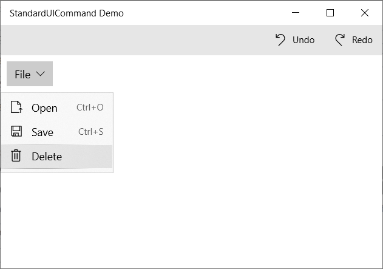
Task: Click the Delete trash can icon
Action: [x=16, y=156]
